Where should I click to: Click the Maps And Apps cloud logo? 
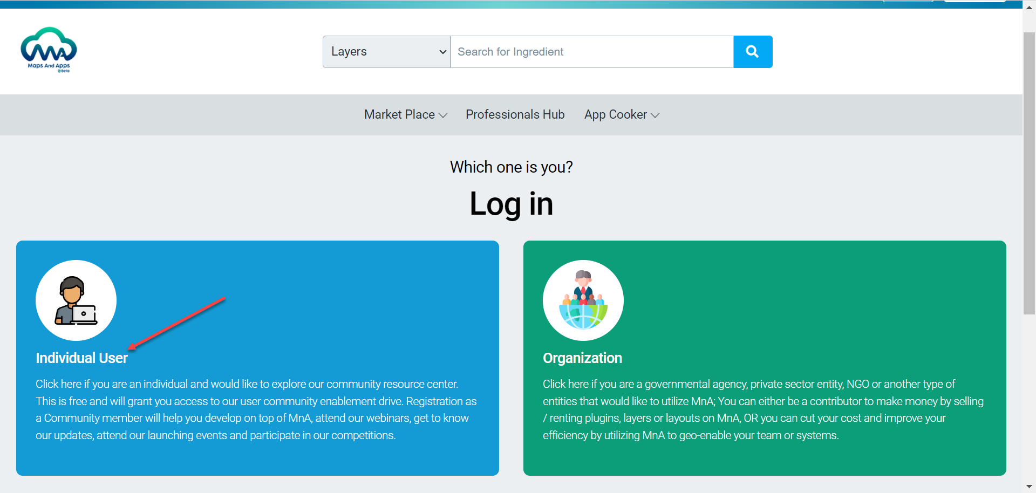point(49,50)
